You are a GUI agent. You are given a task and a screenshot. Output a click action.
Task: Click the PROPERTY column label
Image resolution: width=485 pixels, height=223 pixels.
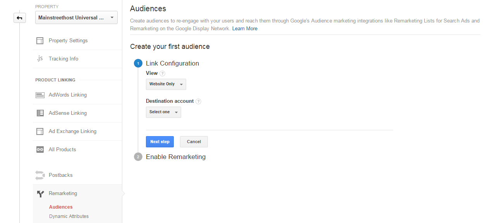pos(47,7)
